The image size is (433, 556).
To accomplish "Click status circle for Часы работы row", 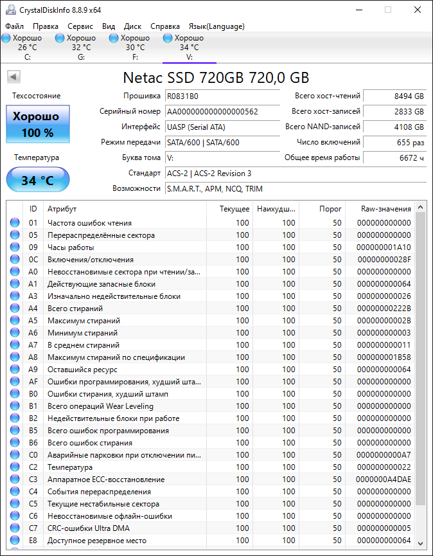I will (x=15, y=247).
